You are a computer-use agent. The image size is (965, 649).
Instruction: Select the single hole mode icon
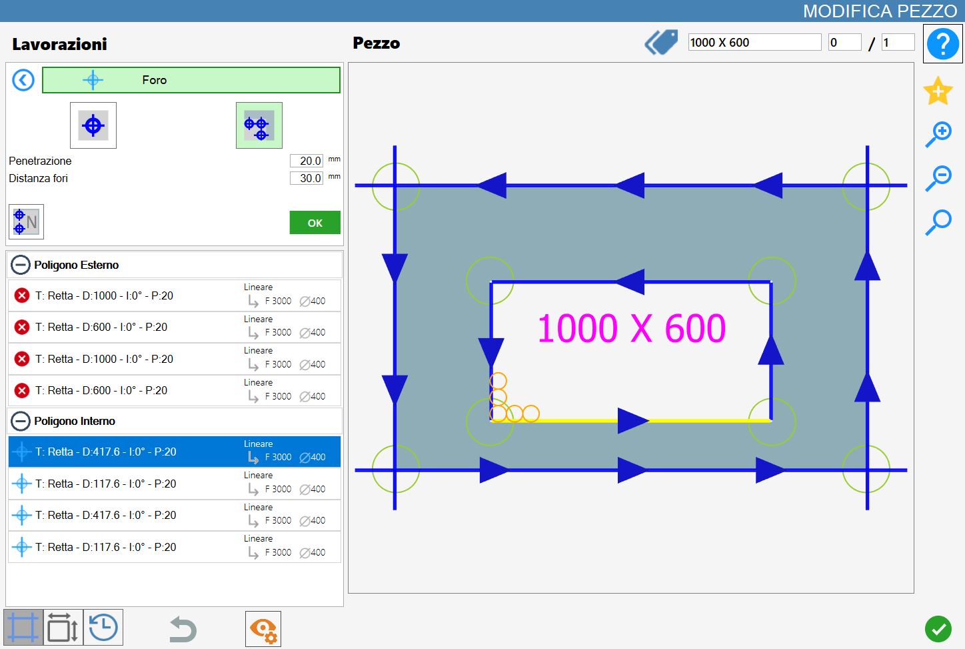[93, 125]
